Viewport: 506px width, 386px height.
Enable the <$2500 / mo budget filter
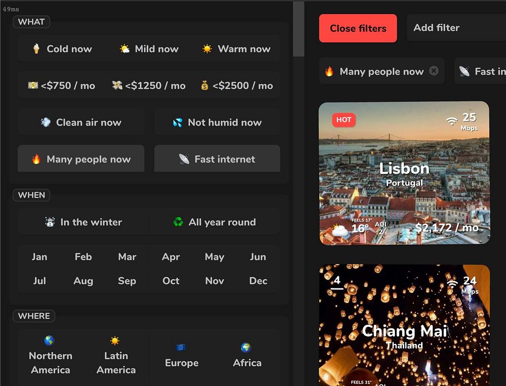click(x=236, y=85)
